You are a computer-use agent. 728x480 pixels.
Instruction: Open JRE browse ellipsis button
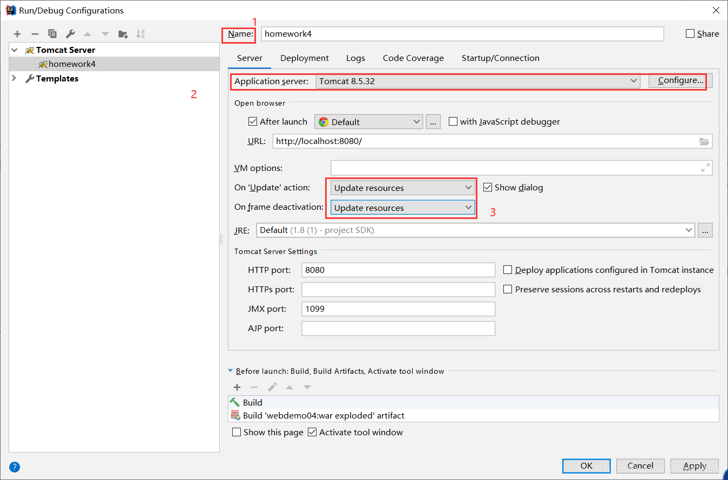click(x=705, y=230)
